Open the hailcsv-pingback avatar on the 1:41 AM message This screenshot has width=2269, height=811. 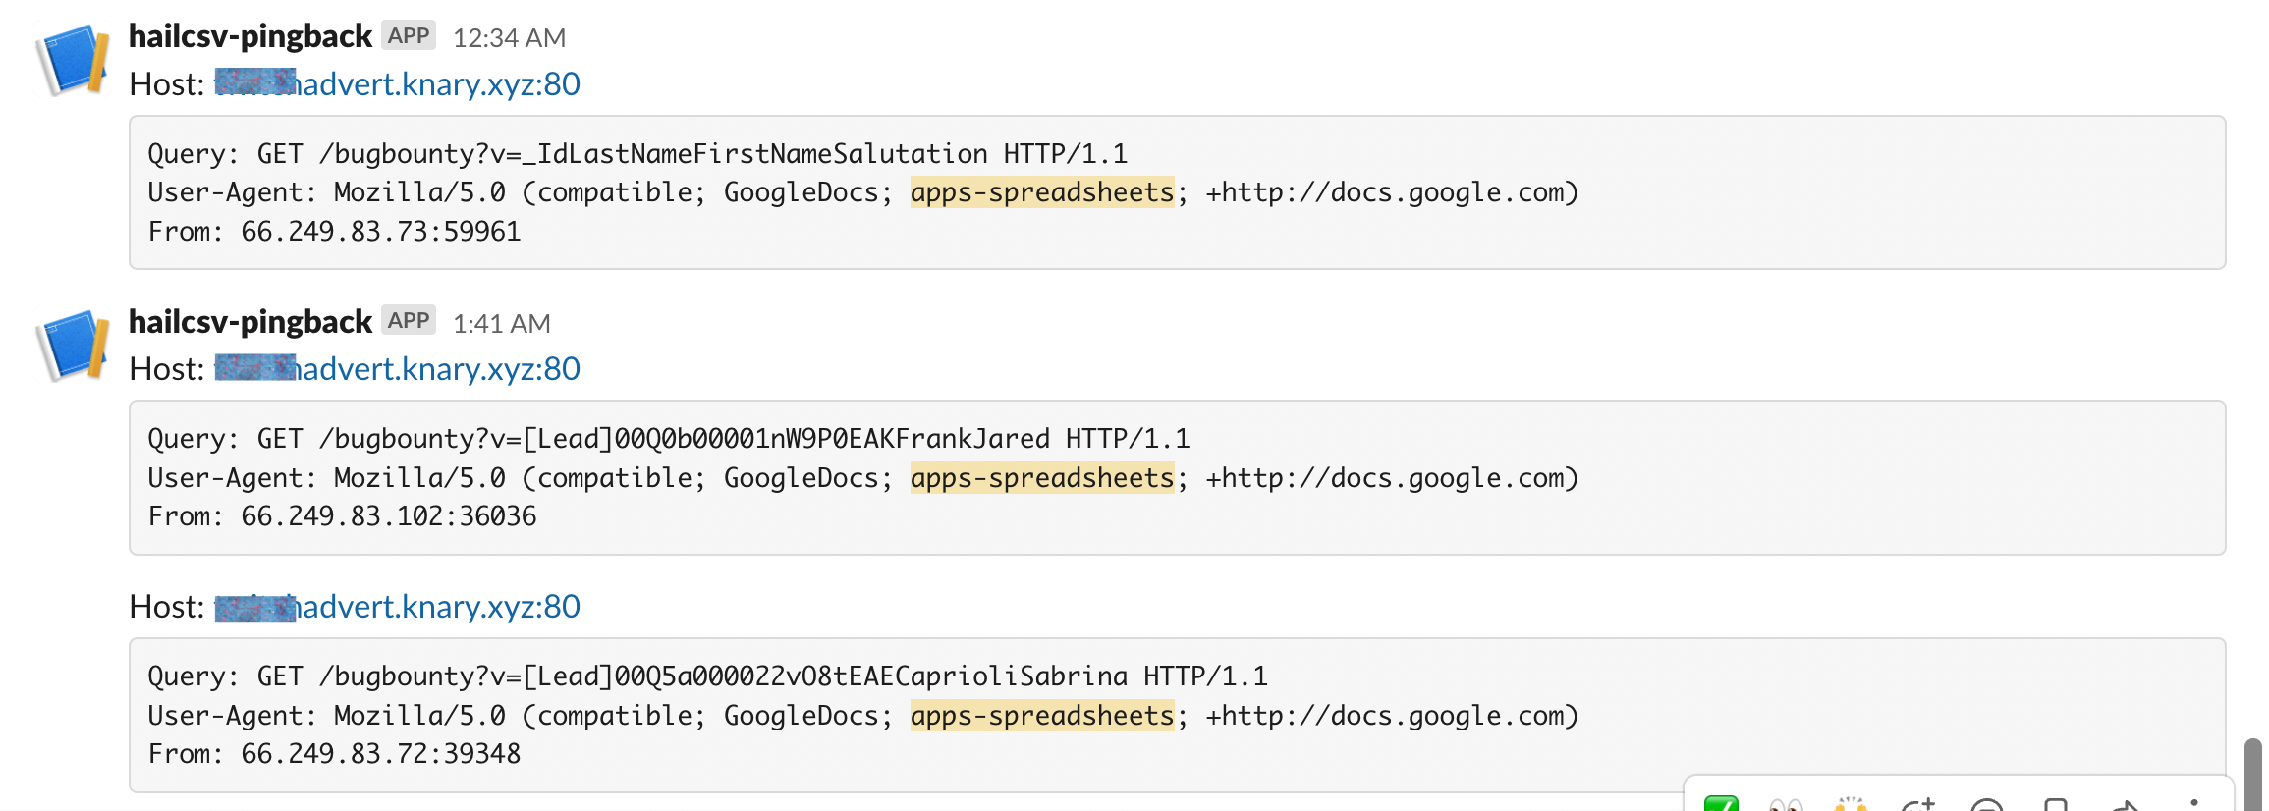[72, 346]
